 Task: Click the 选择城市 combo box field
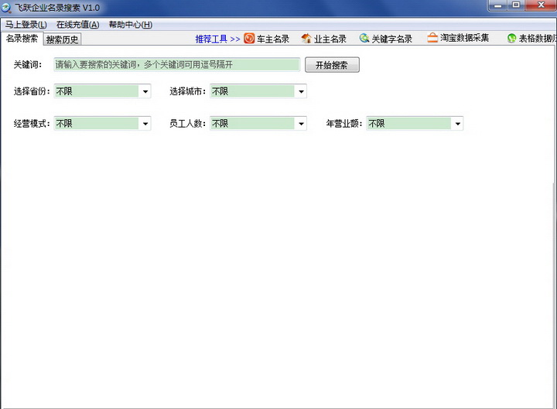(258, 91)
